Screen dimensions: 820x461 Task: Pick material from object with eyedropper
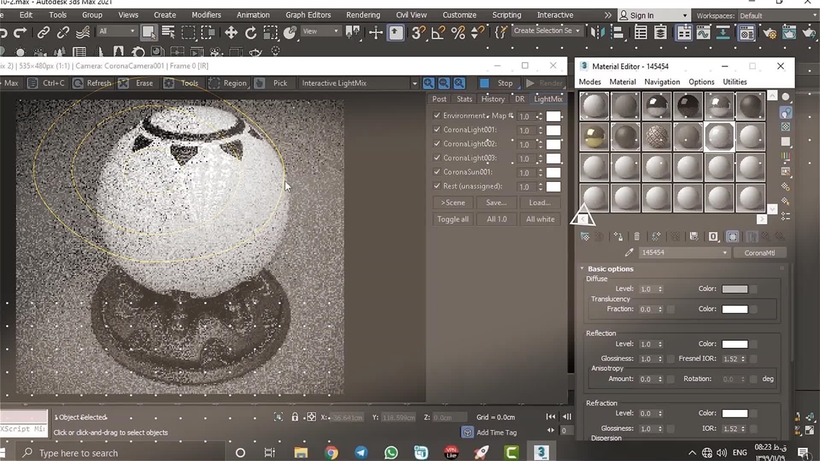pyautogui.click(x=629, y=253)
